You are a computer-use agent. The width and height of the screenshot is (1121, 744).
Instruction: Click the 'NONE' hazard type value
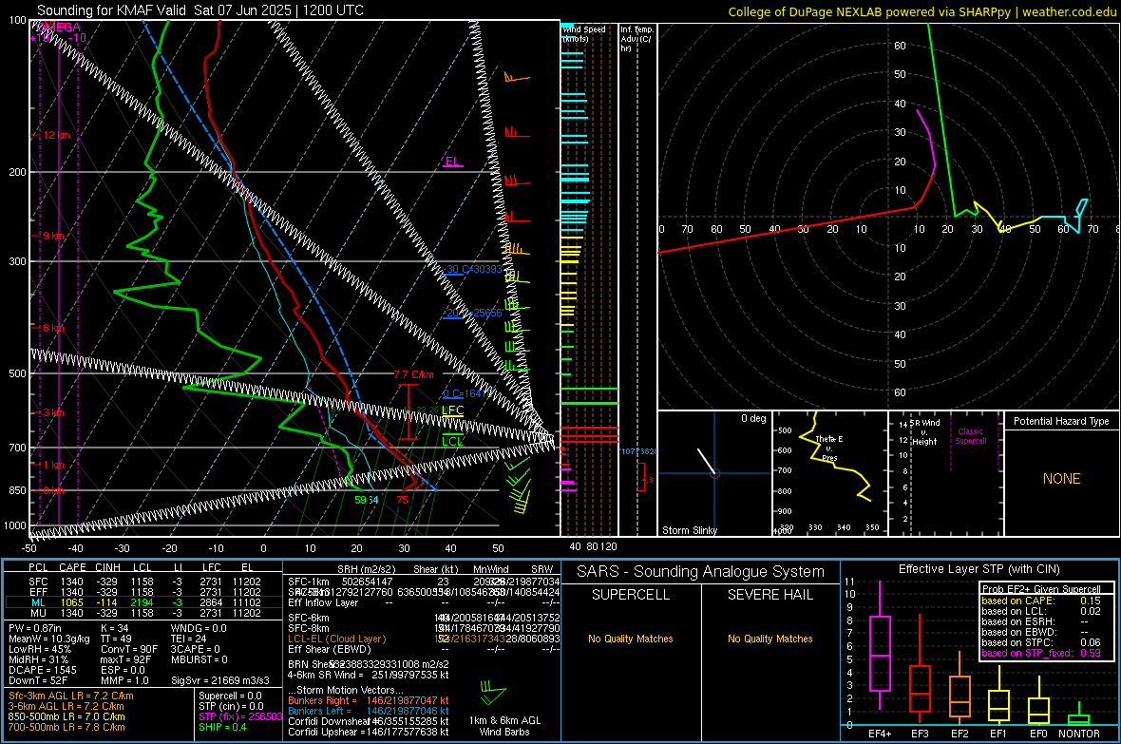point(1061,479)
